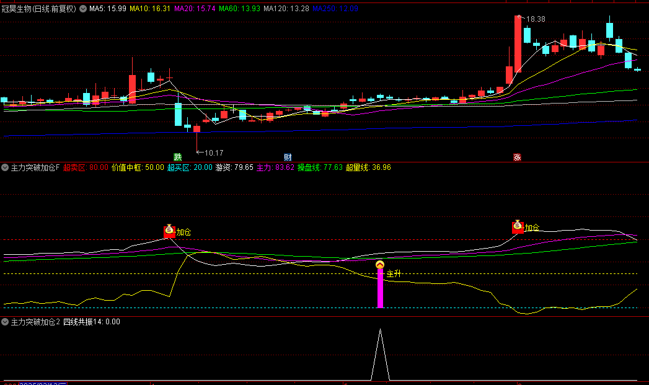Select the cyan 超买区: 20.00 value
This screenshot has width=649, height=385.
(190, 167)
